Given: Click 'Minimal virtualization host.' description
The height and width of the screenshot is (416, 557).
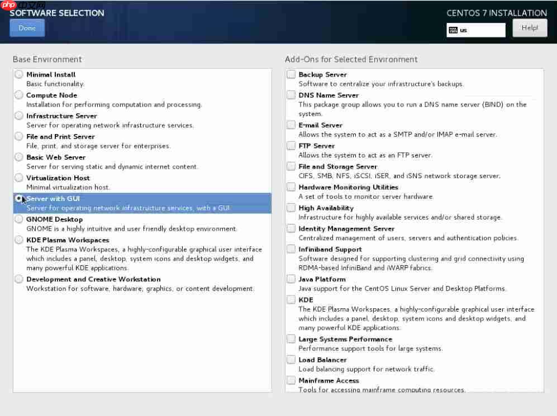Looking at the screenshot, I should [68, 188].
